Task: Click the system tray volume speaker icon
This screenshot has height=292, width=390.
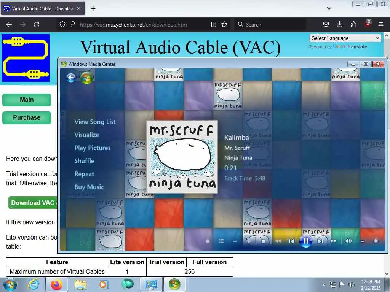Action: (351, 285)
